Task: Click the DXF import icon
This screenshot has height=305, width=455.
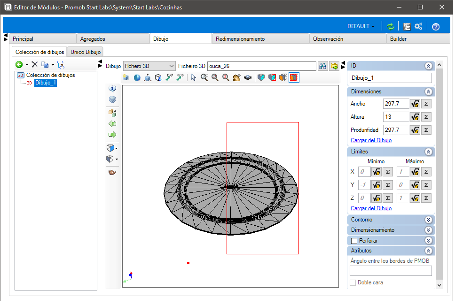Action: tap(170, 77)
